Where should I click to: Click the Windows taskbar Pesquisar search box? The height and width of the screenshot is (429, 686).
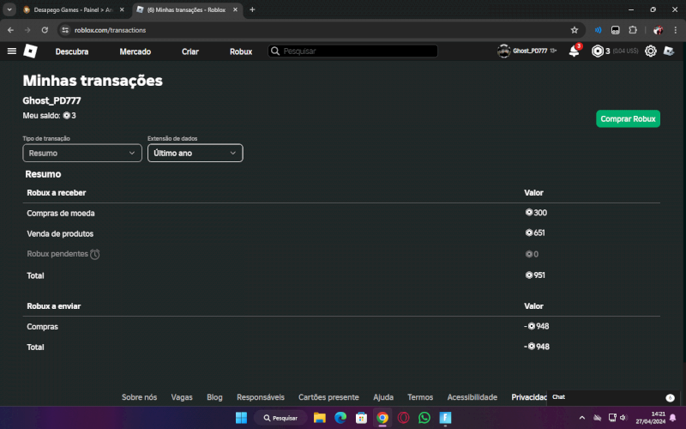[x=280, y=418]
